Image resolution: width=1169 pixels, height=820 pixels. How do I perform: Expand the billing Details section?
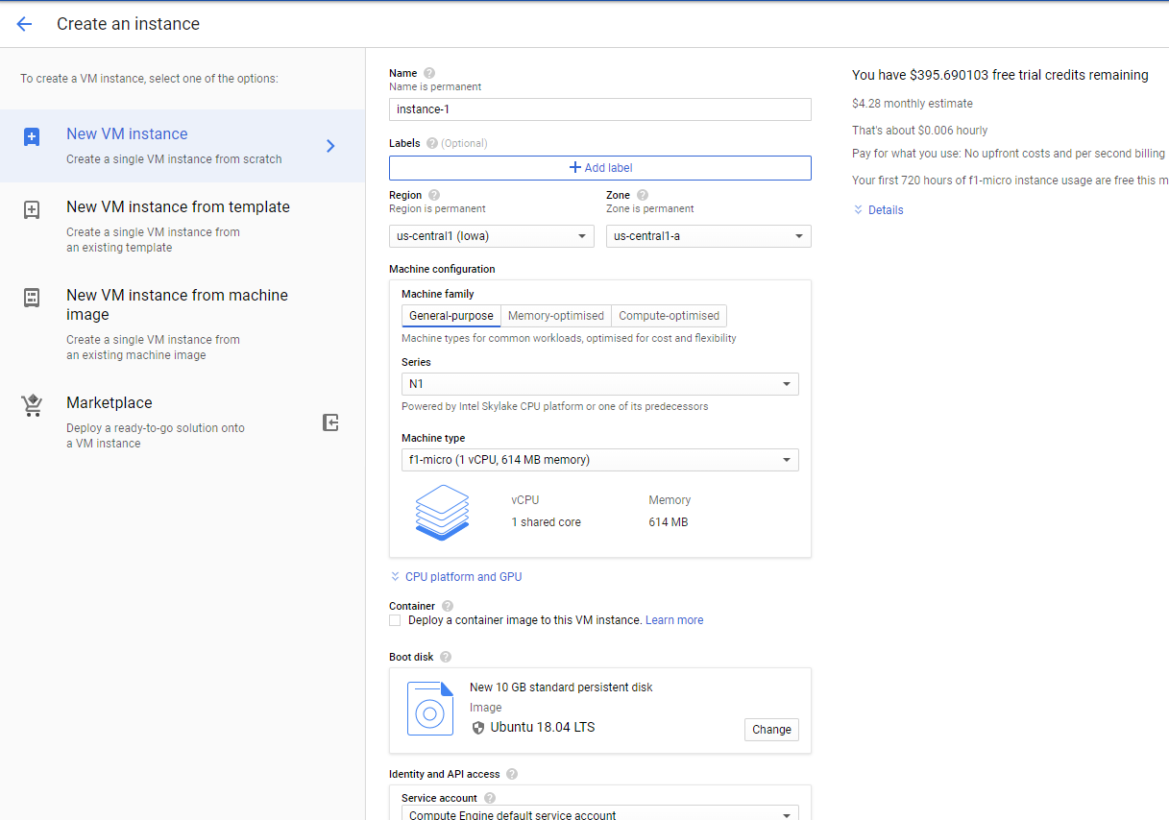(878, 210)
